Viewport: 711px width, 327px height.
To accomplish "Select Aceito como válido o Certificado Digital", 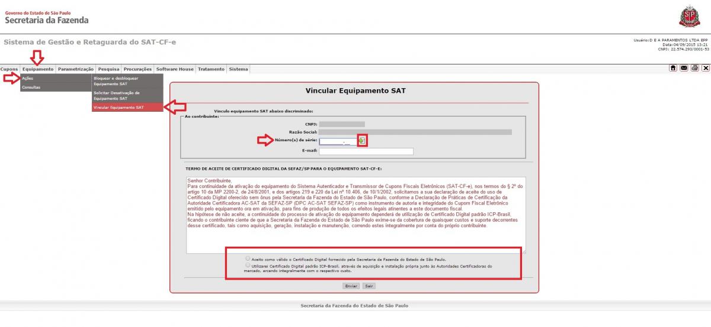I will point(248,258).
